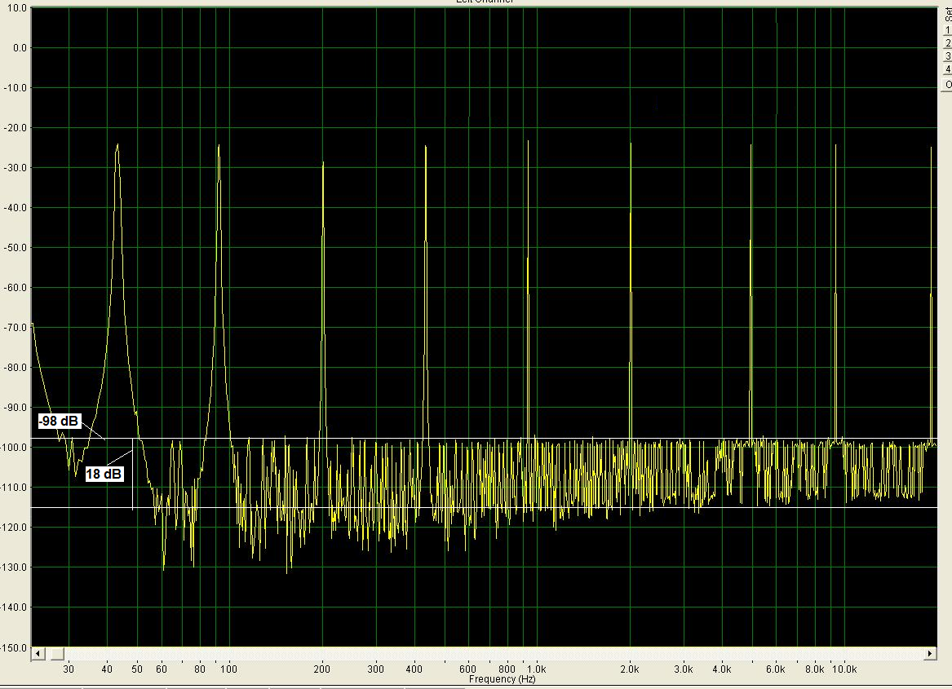Click the '-130.0' amplitude axis label
This screenshot has width=952, height=689.
pyautogui.click(x=15, y=568)
